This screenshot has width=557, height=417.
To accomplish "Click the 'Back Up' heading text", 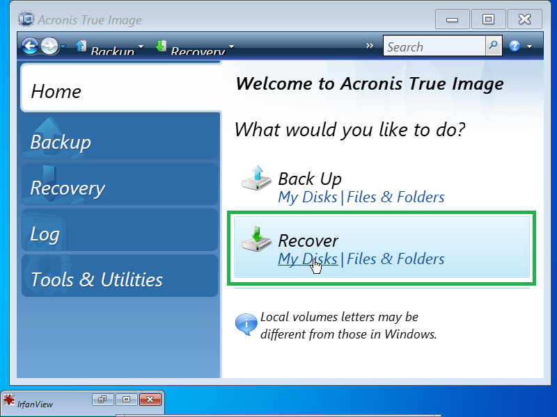I will click(310, 179).
